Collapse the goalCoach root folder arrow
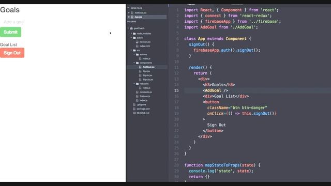Viewport: 331px width, 186px height. 128,28
